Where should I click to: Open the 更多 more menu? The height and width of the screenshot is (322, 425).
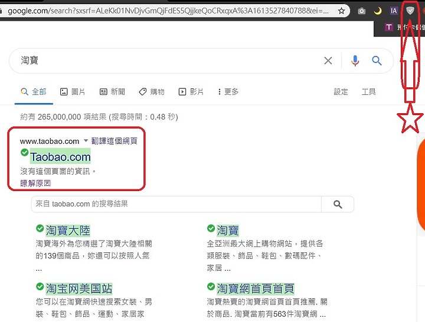point(228,92)
